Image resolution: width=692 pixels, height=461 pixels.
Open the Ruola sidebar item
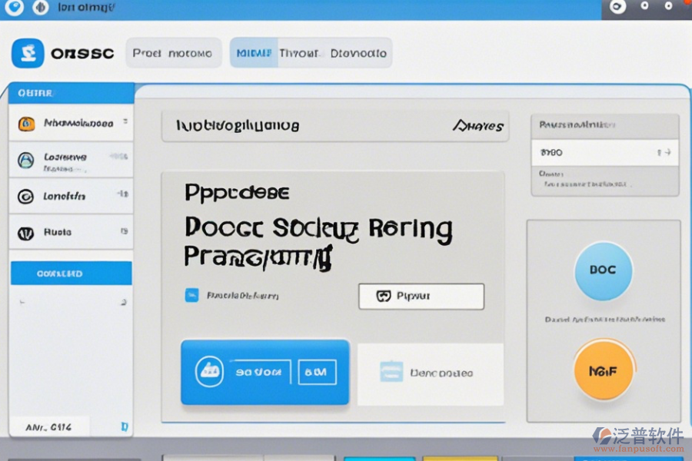tap(71, 232)
